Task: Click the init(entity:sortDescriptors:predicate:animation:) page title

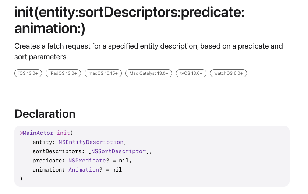Action: point(129,21)
